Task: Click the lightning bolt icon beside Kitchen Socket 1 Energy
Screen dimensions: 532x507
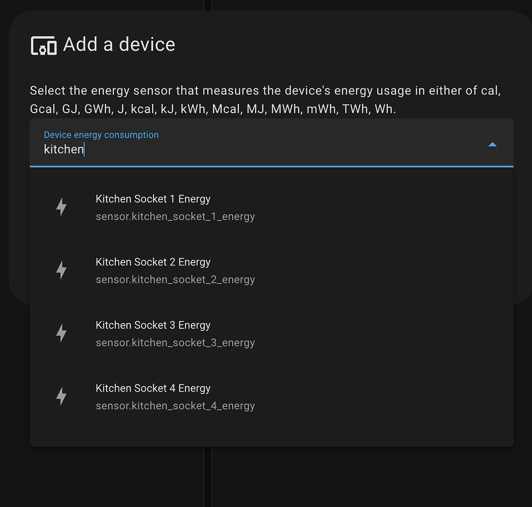Action: [61, 207]
